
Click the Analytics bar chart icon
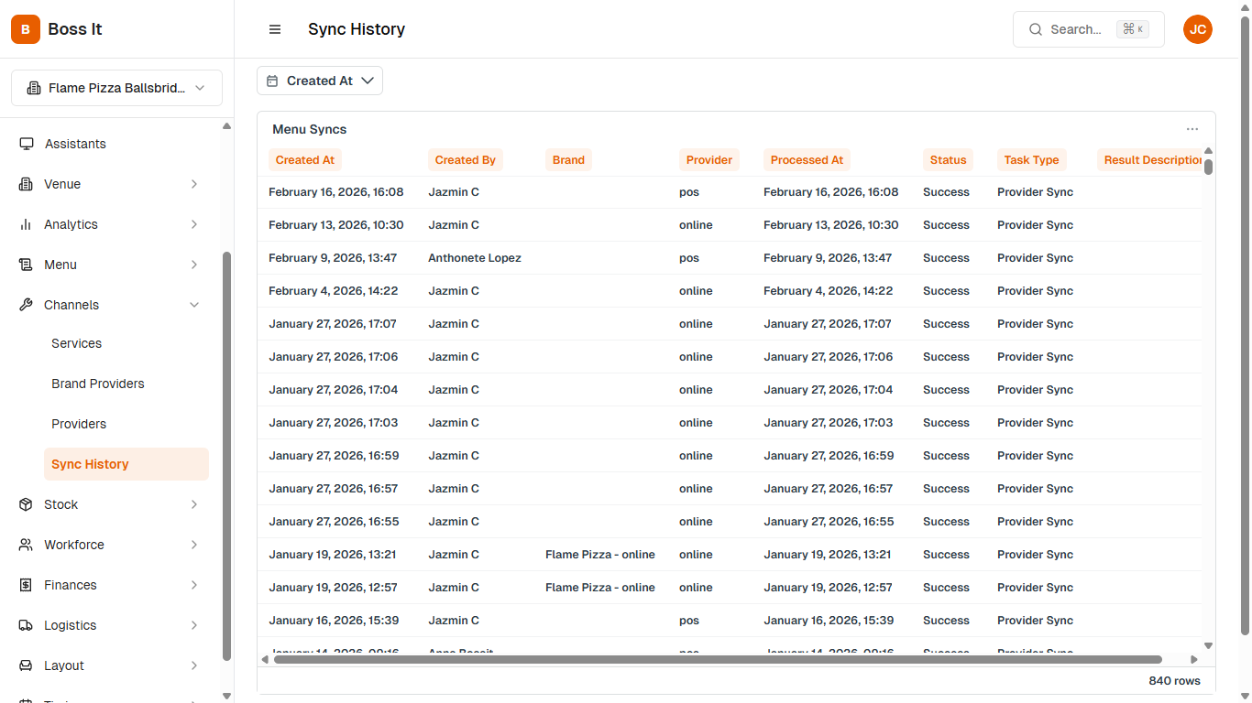[x=26, y=224]
